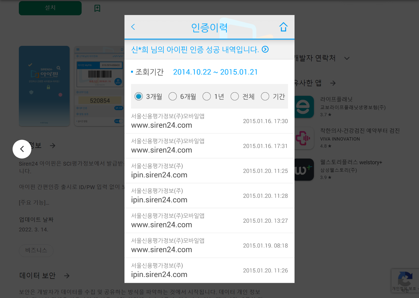Click the VIVA INNOVATION developer name

click(x=340, y=139)
